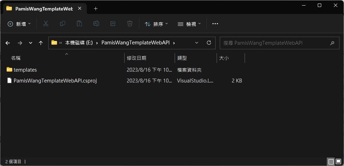Image resolution: width=344 pixels, height=166 pixels.
Task: Open the See more three-dots menu
Action: pos(215,24)
